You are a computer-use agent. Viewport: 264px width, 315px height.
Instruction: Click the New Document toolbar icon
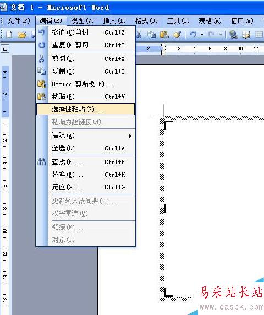point(9,35)
